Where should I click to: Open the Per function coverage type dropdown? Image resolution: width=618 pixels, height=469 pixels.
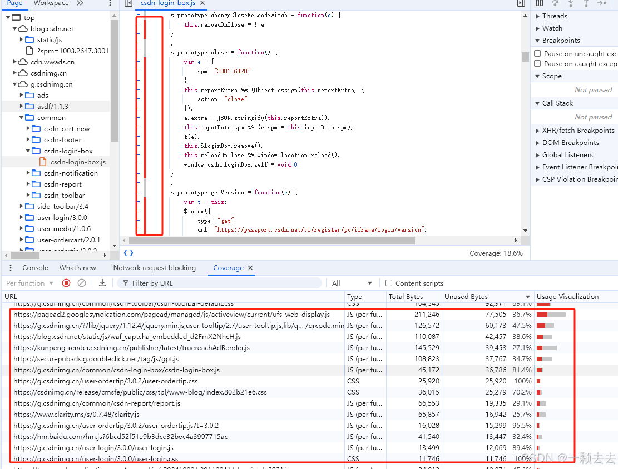(x=29, y=283)
